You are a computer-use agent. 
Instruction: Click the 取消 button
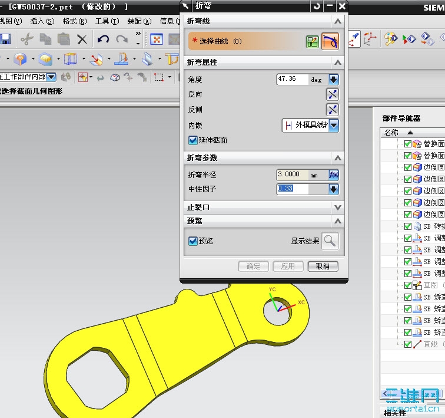click(x=323, y=266)
